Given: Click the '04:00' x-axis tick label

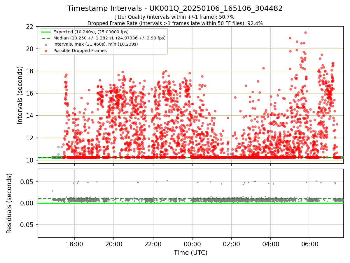Looking at the screenshot, I should 271,244.
